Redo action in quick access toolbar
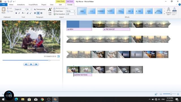 tap(11, 1)
